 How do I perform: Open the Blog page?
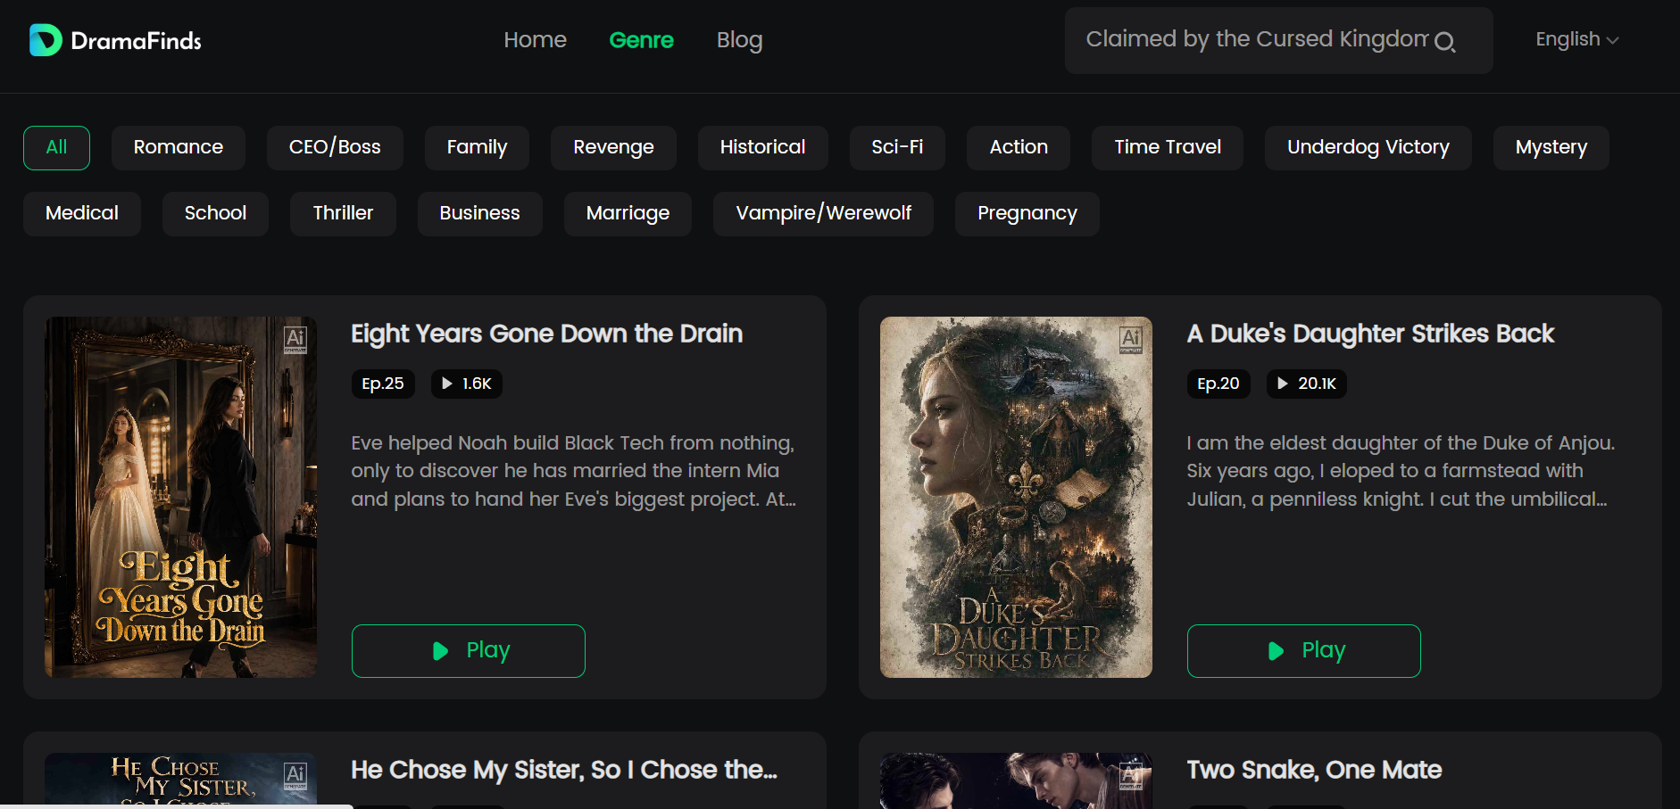[x=739, y=40]
